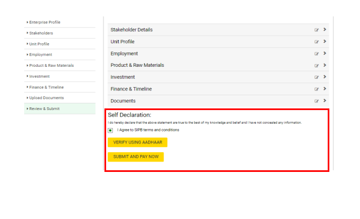Click edit icon for Investment row
The image size is (360, 219).
316,77
